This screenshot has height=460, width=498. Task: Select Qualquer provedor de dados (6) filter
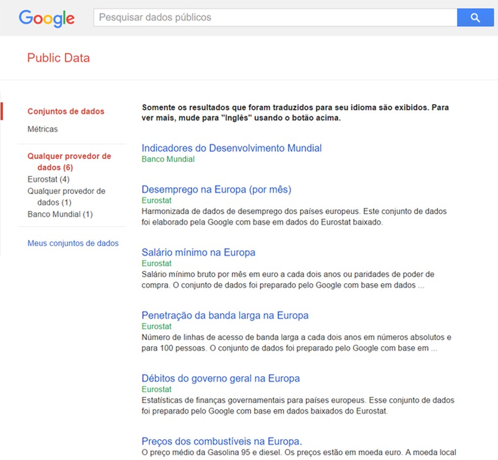click(69, 161)
